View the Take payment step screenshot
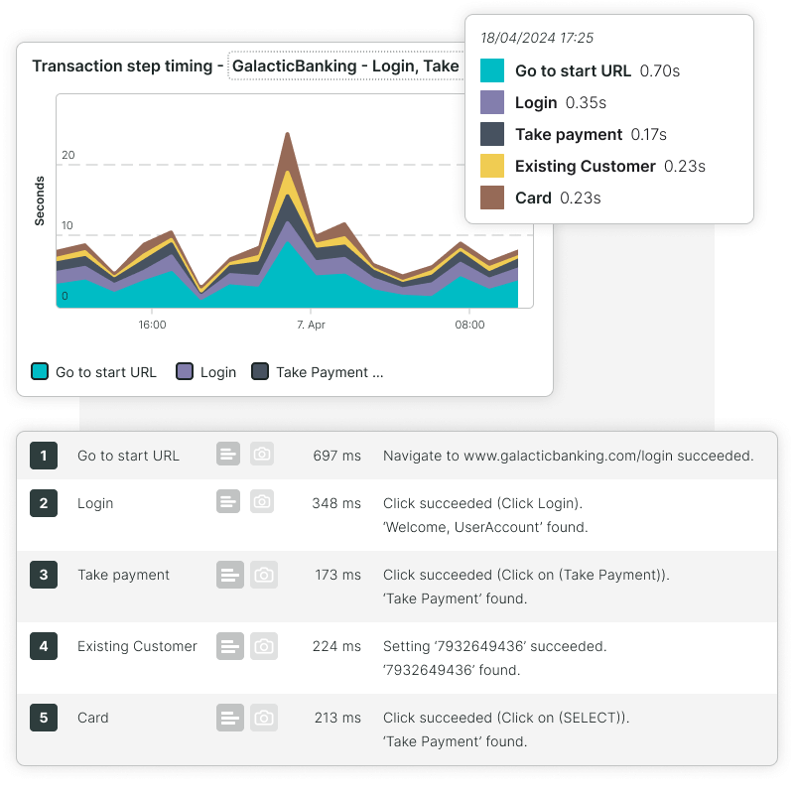Image resolution: width=794 pixels, height=794 pixels. pos(262,575)
